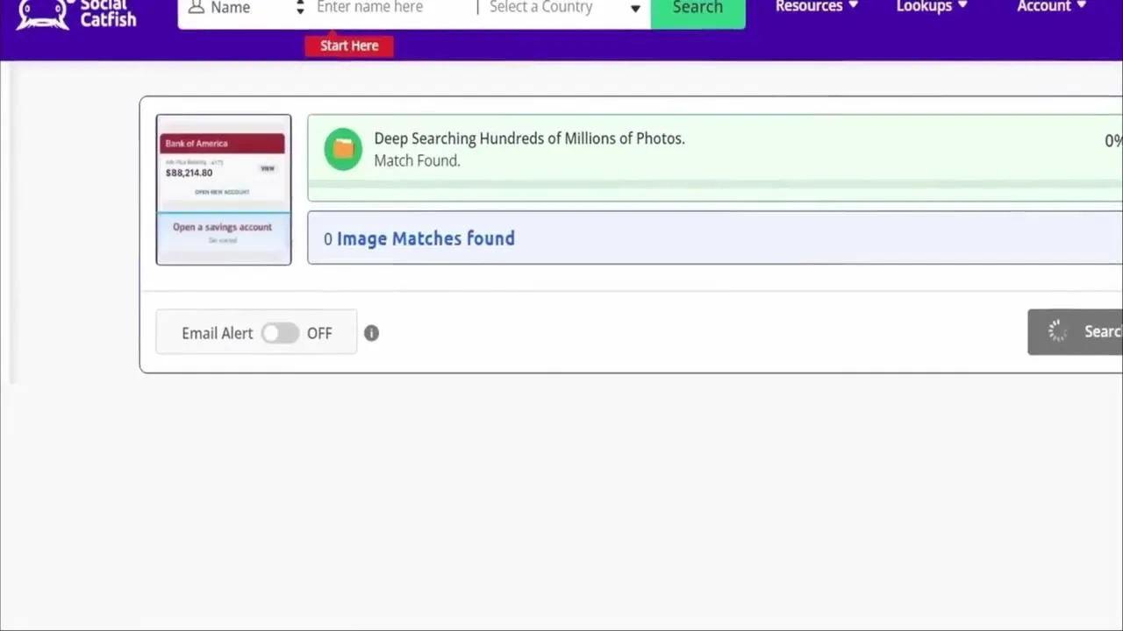Toggle the Email Alert switch on
The width and height of the screenshot is (1123, 631).
tap(280, 333)
